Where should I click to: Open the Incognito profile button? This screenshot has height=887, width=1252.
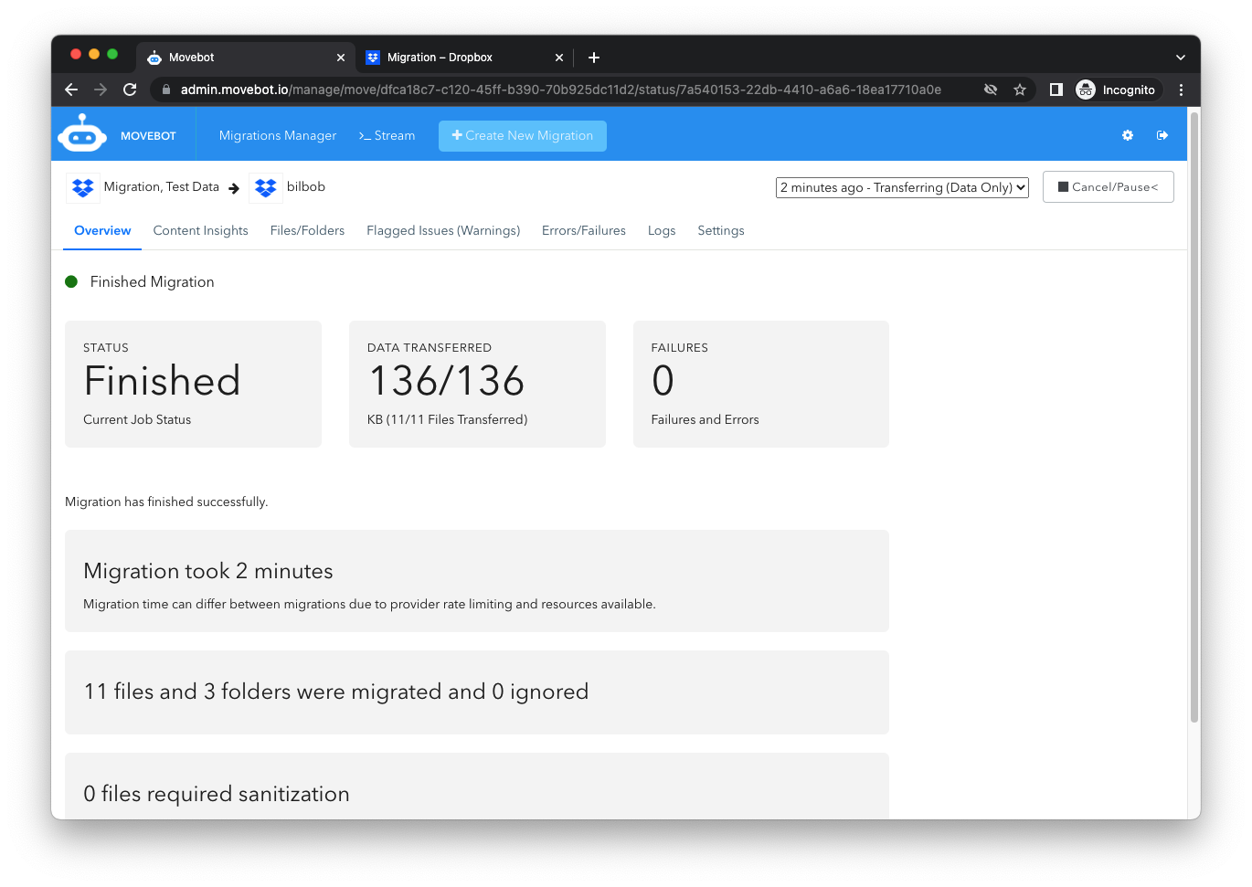pyautogui.click(x=1116, y=90)
